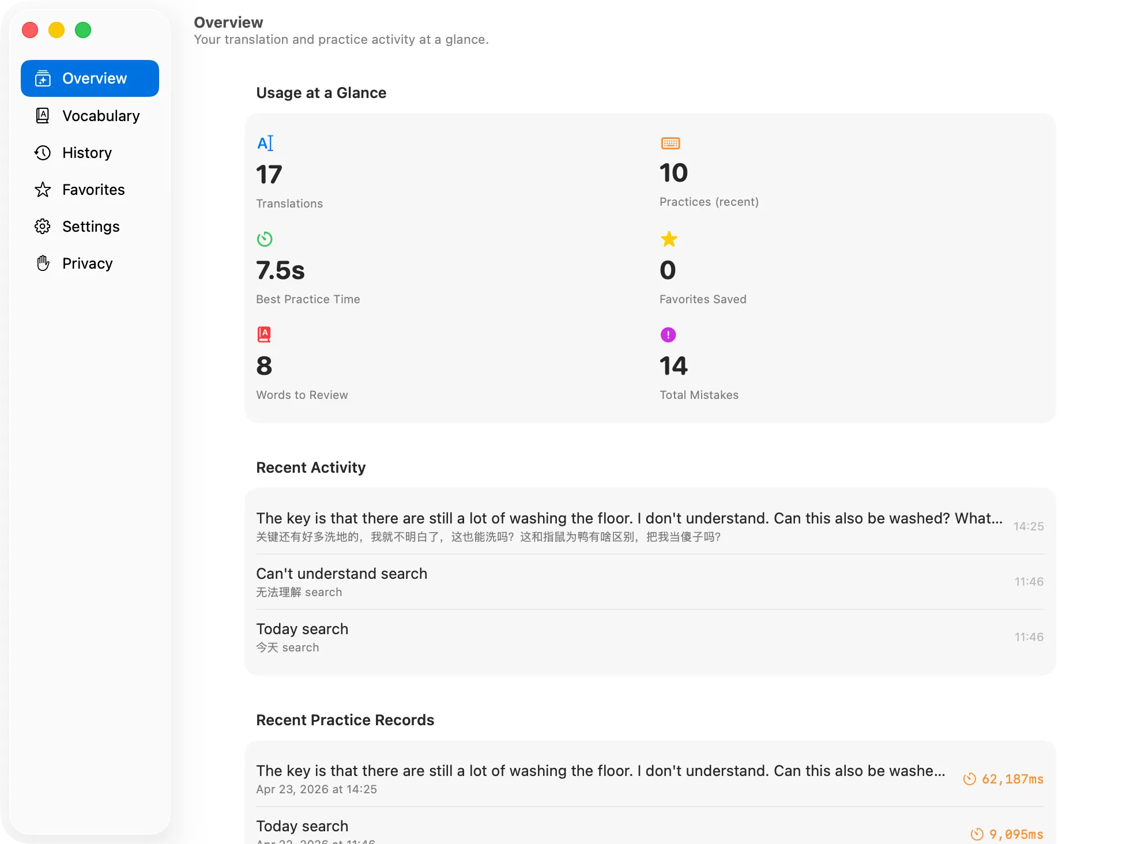Click the 9,095ms practice duration
This screenshot has width=1130, height=844.
(x=1016, y=834)
